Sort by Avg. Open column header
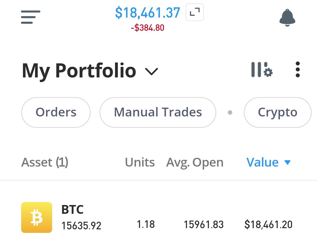This screenshot has width=317, height=249. click(x=195, y=163)
